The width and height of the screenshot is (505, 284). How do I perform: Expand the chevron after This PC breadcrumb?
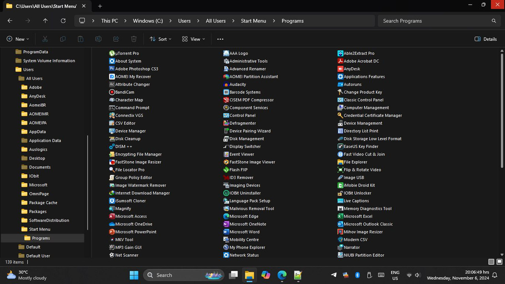[x=125, y=21]
